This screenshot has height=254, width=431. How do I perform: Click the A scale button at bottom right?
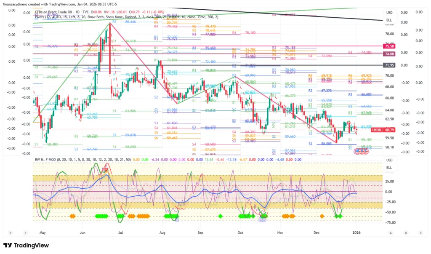point(391,233)
